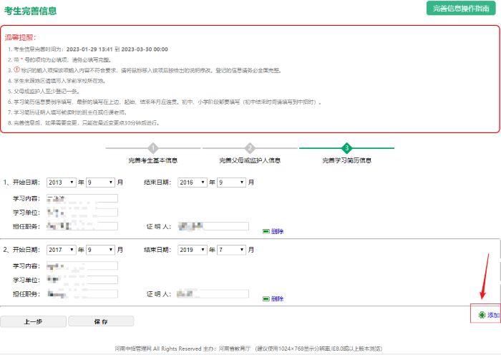Click the minus icon in record 2
501x355 pixels.
266,298
